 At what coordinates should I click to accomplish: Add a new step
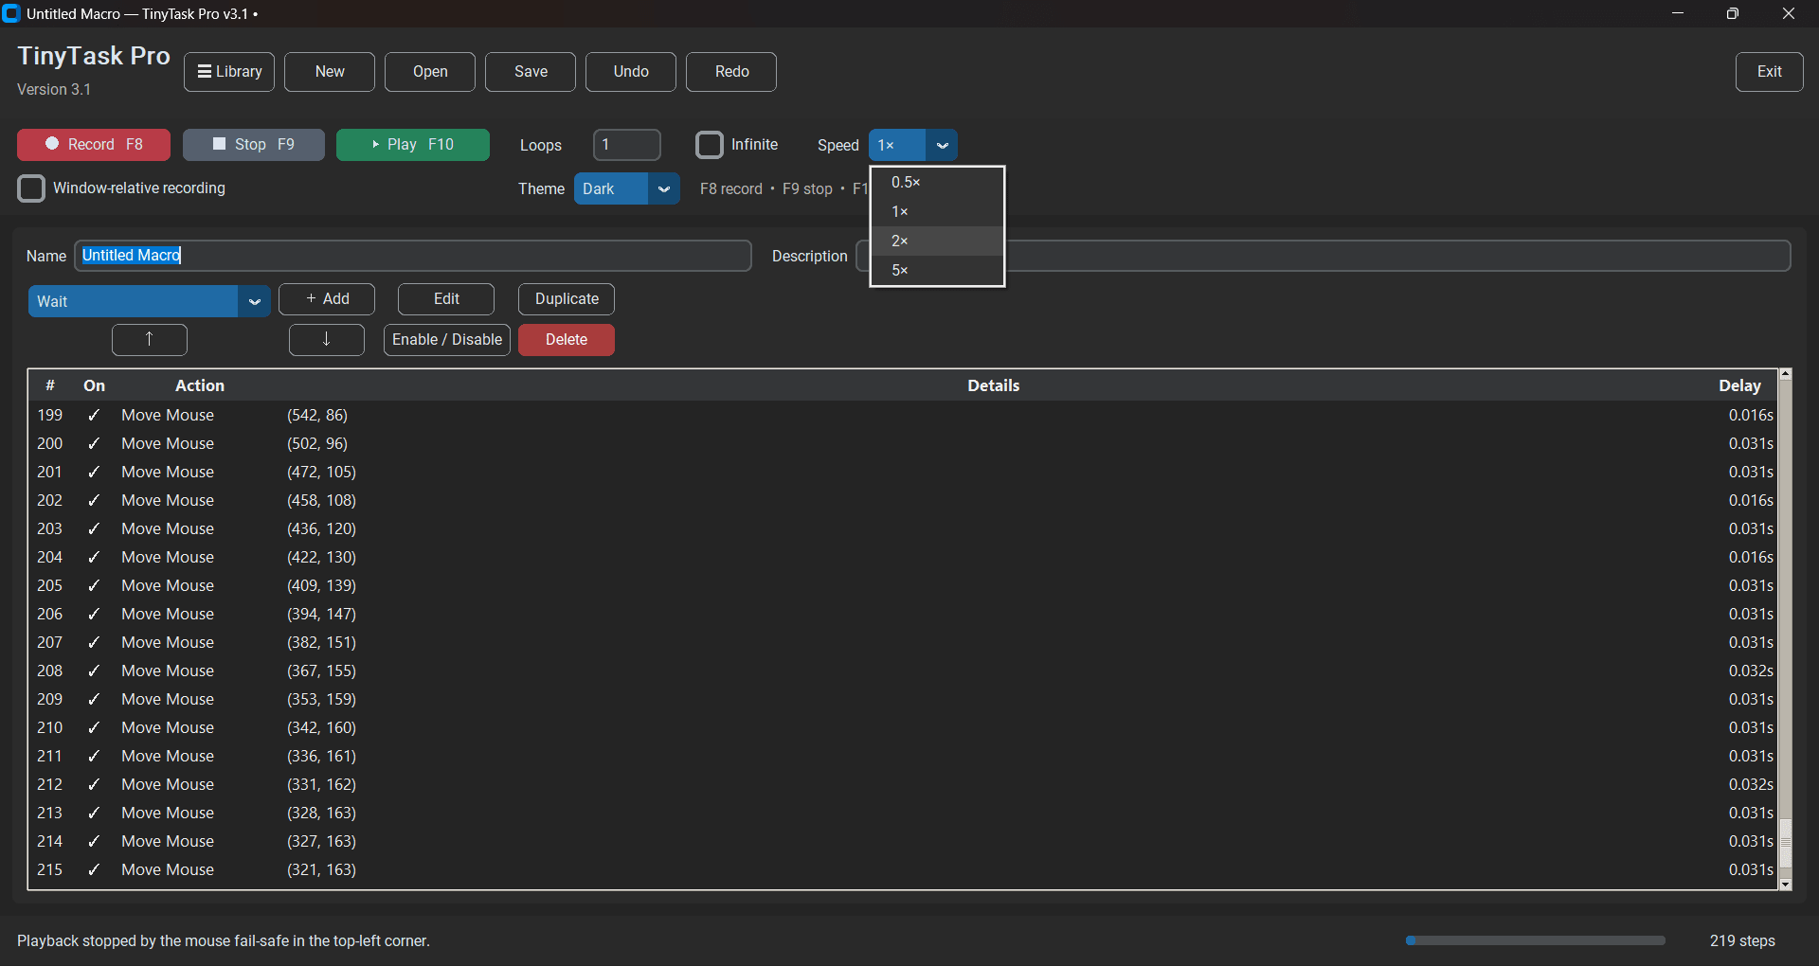[x=327, y=299]
